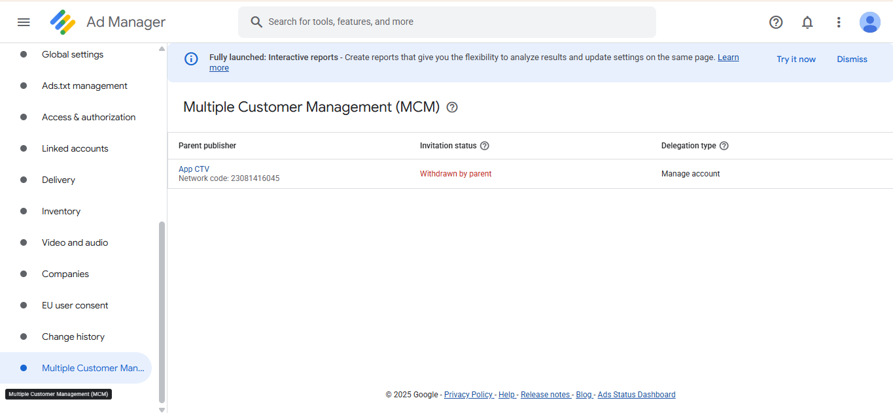Click Delegation type help icon
893x413 pixels.
click(x=724, y=146)
